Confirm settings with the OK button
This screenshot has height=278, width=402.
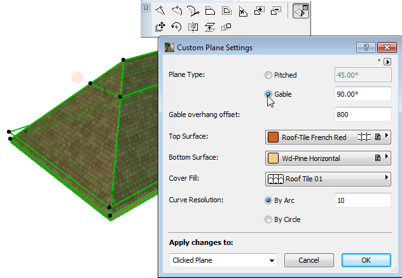tap(366, 260)
